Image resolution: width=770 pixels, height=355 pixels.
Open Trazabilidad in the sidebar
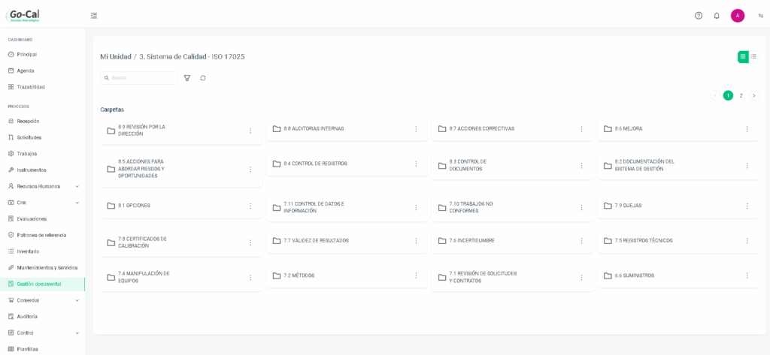tap(30, 87)
